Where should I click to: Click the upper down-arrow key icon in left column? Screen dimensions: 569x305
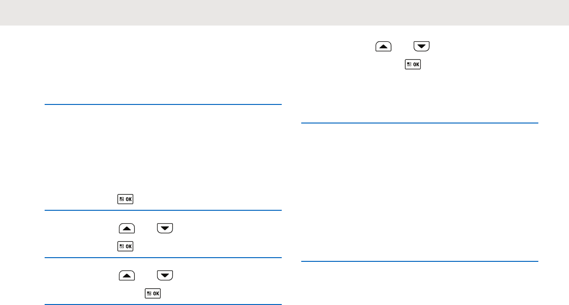165,228
